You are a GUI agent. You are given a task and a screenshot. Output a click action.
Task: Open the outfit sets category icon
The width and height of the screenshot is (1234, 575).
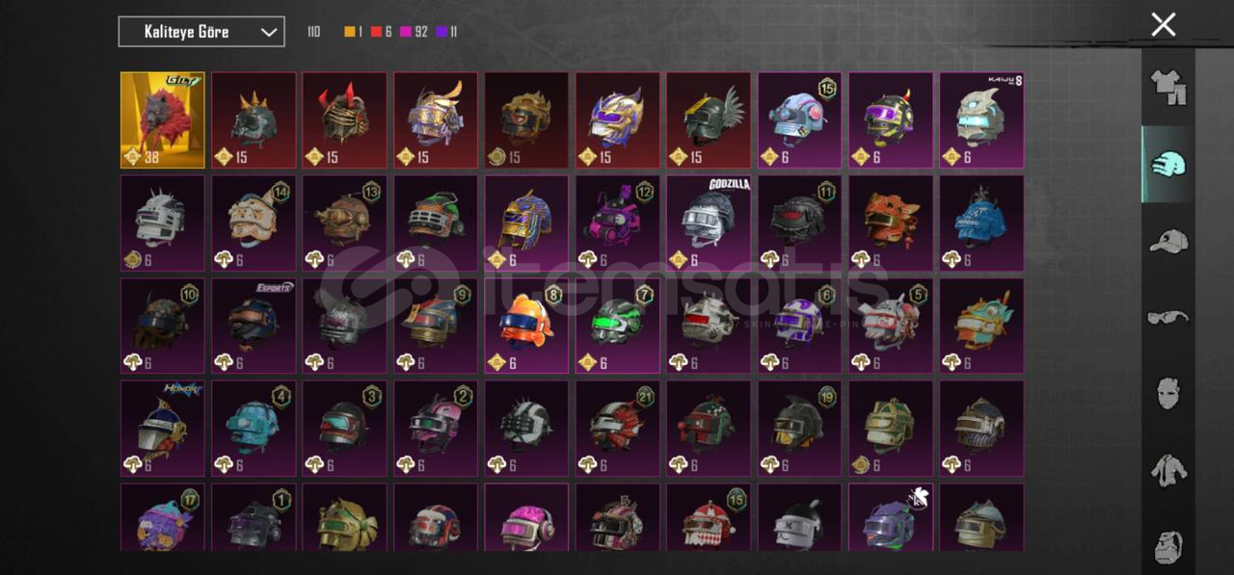(x=1167, y=87)
